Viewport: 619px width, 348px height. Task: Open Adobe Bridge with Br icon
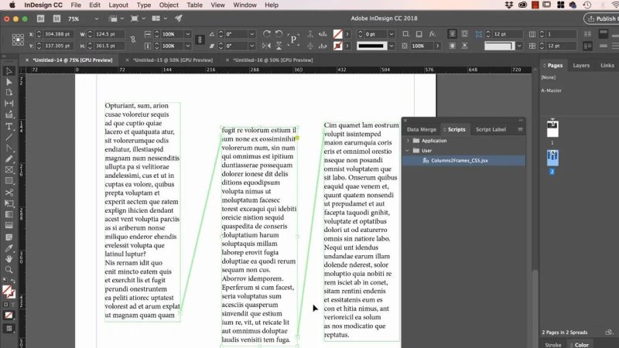(40, 19)
